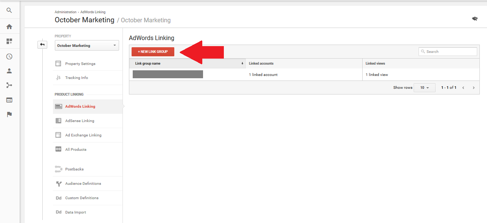Click the Property Settings icon
This screenshot has width=487, height=223.
pyautogui.click(x=58, y=63)
